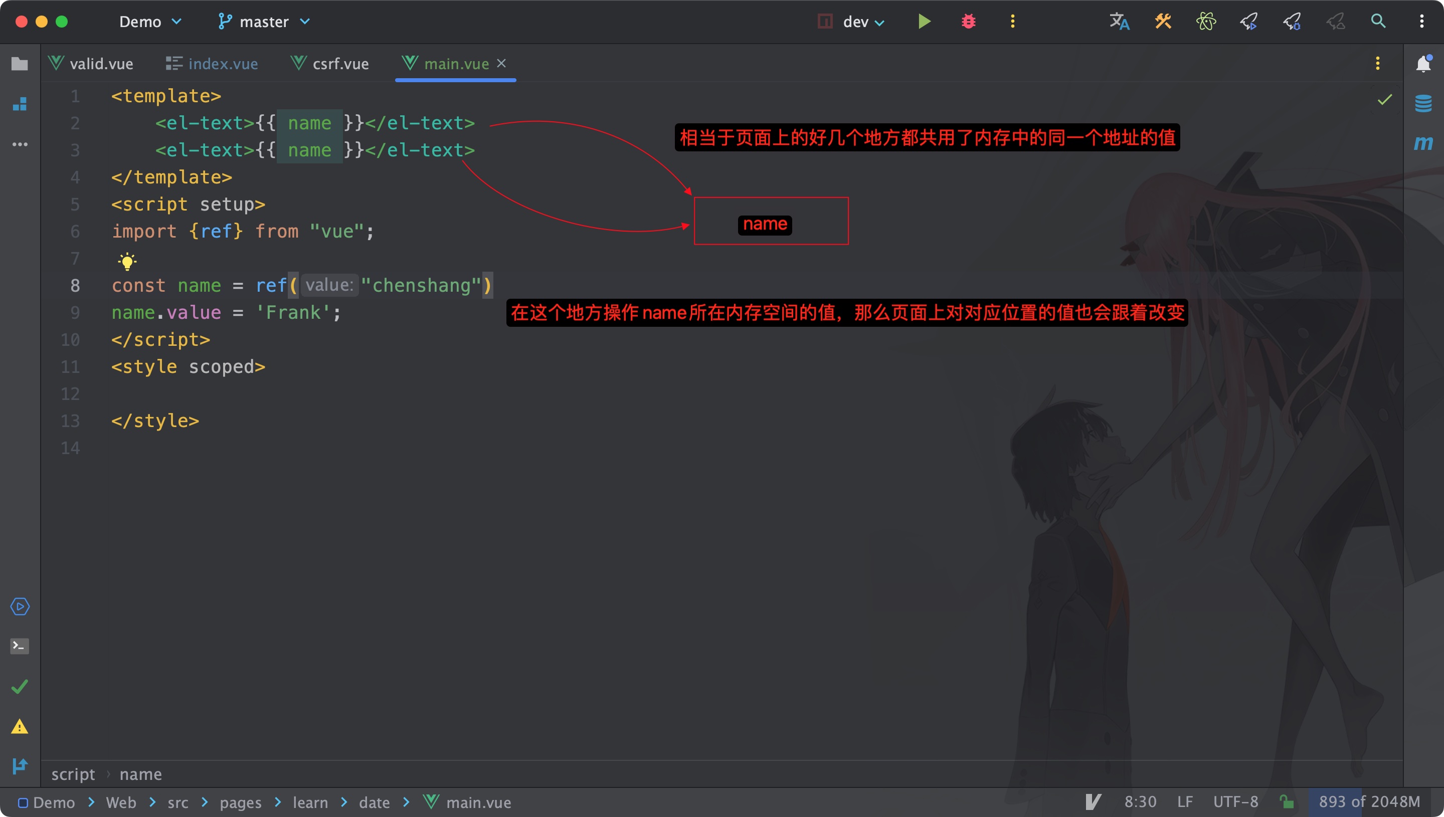Image resolution: width=1444 pixels, height=817 pixels.
Task: Expand the Demo project dropdown
Action: (x=150, y=22)
